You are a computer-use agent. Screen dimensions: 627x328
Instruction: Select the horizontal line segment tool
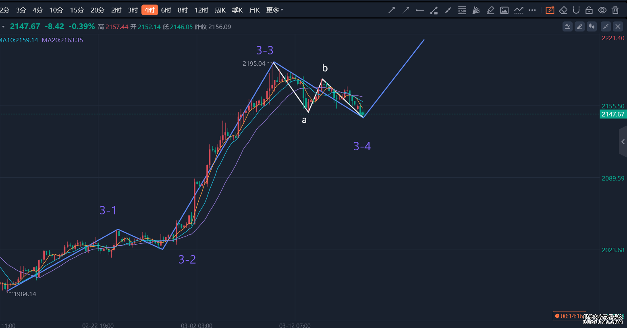coord(419,10)
